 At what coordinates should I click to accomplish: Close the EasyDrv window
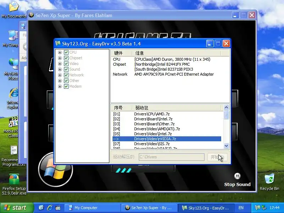tap(226, 44)
